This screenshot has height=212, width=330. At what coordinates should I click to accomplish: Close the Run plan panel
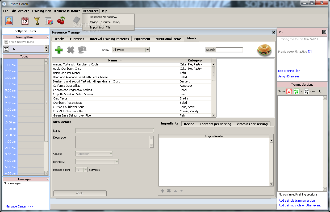(324, 32)
